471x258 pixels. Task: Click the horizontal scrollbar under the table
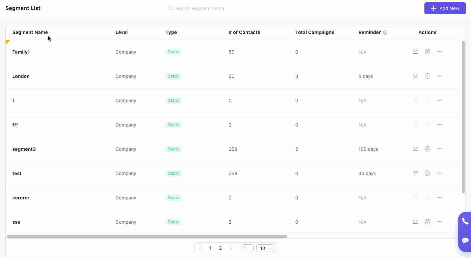coord(146,236)
